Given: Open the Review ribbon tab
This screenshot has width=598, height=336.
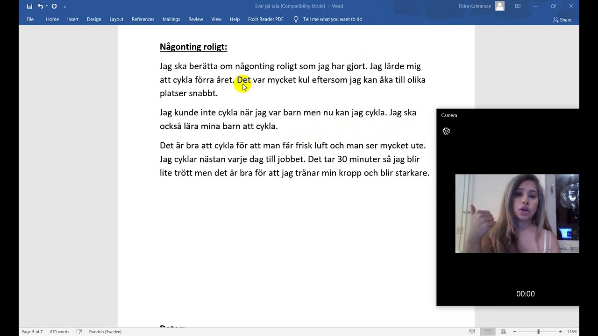Looking at the screenshot, I should point(196,19).
